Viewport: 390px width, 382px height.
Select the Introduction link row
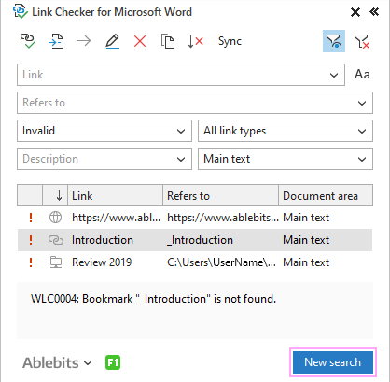pos(195,240)
